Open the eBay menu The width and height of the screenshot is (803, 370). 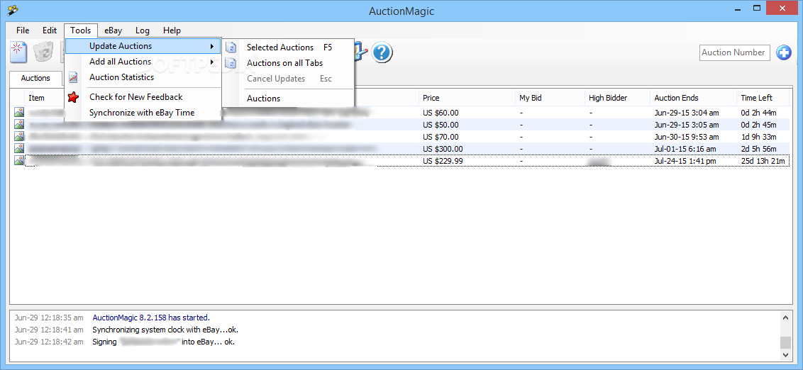pos(113,30)
